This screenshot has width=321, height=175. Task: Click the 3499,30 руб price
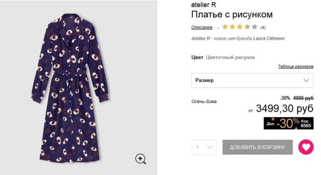point(284,109)
